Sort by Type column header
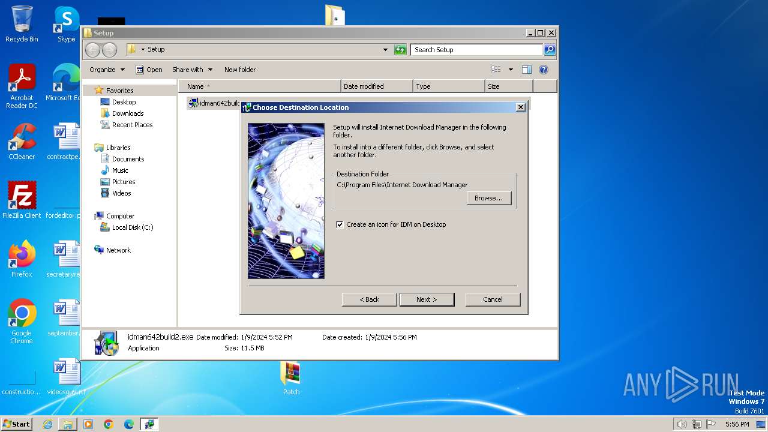The height and width of the screenshot is (432, 768). pyautogui.click(x=449, y=86)
